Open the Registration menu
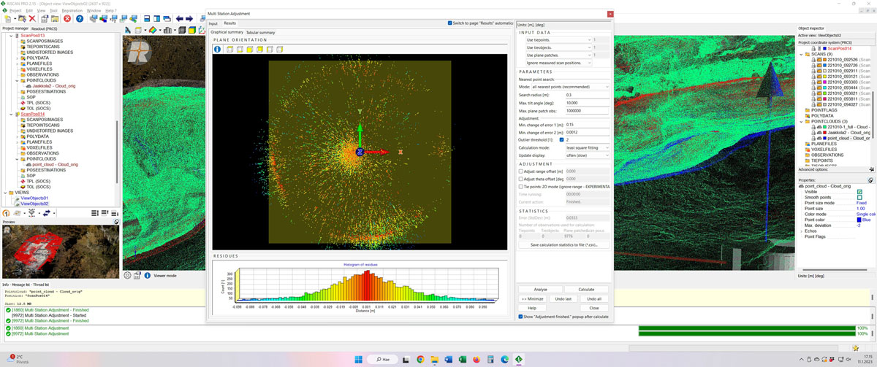 pos(72,11)
